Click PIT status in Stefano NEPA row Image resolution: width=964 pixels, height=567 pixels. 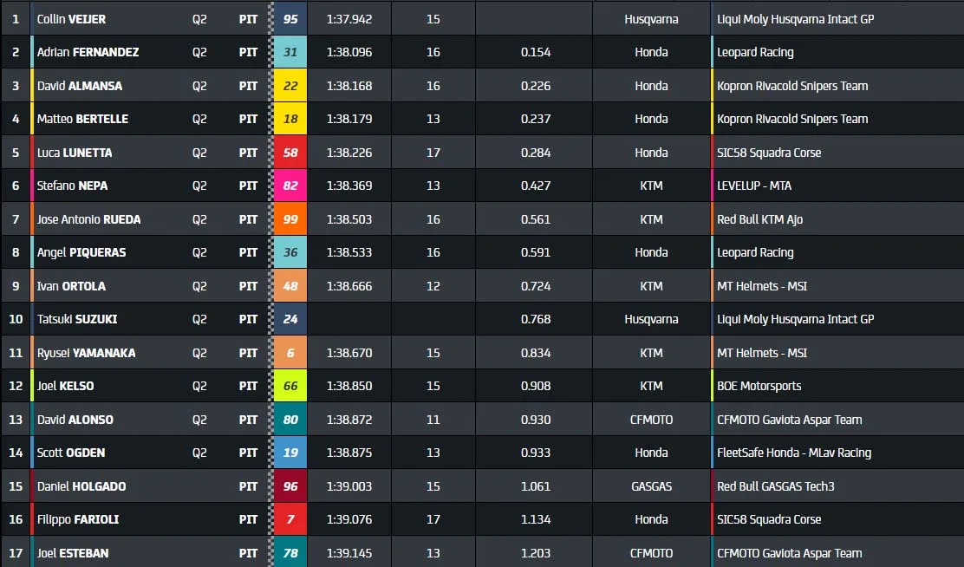click(249, 186)
